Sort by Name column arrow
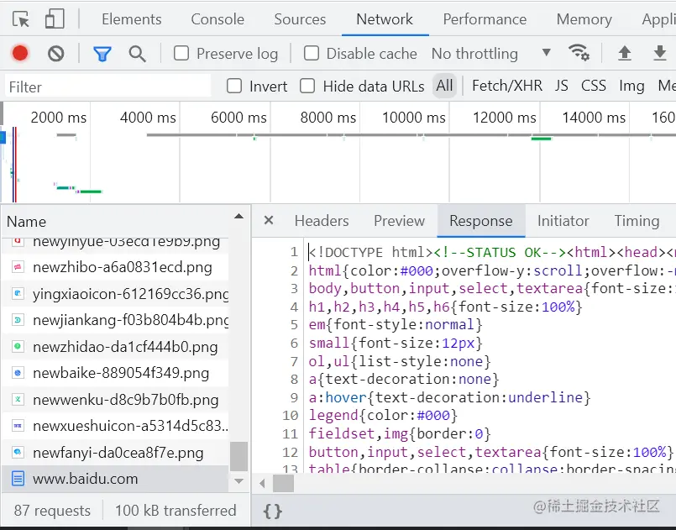 [238, 217]
